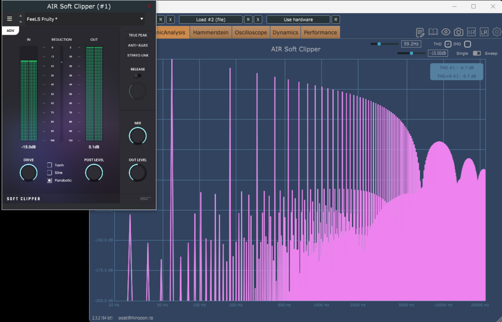
Task: Click the REDUCTION meter bar
Action: pos(61,93)
